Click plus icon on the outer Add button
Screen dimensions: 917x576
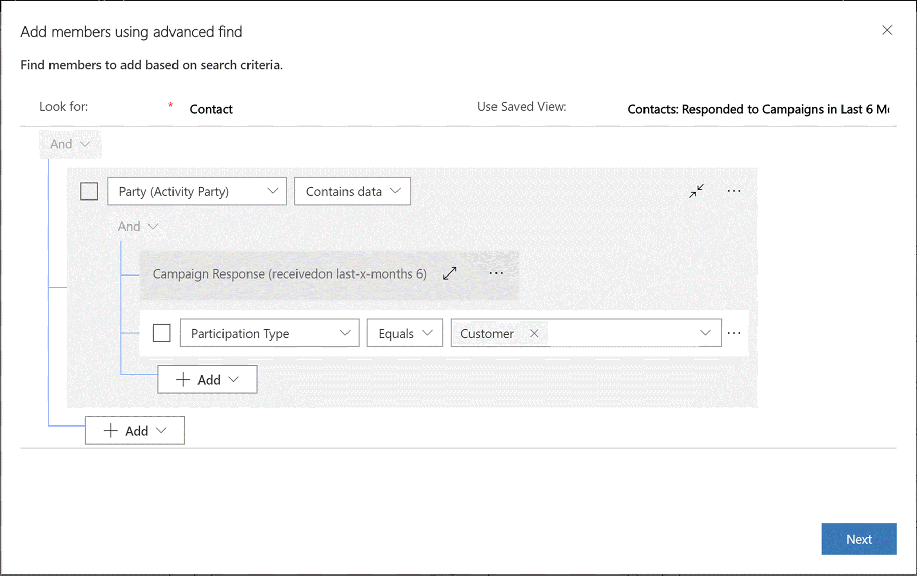pyautogui.click(x=110, y=431)
